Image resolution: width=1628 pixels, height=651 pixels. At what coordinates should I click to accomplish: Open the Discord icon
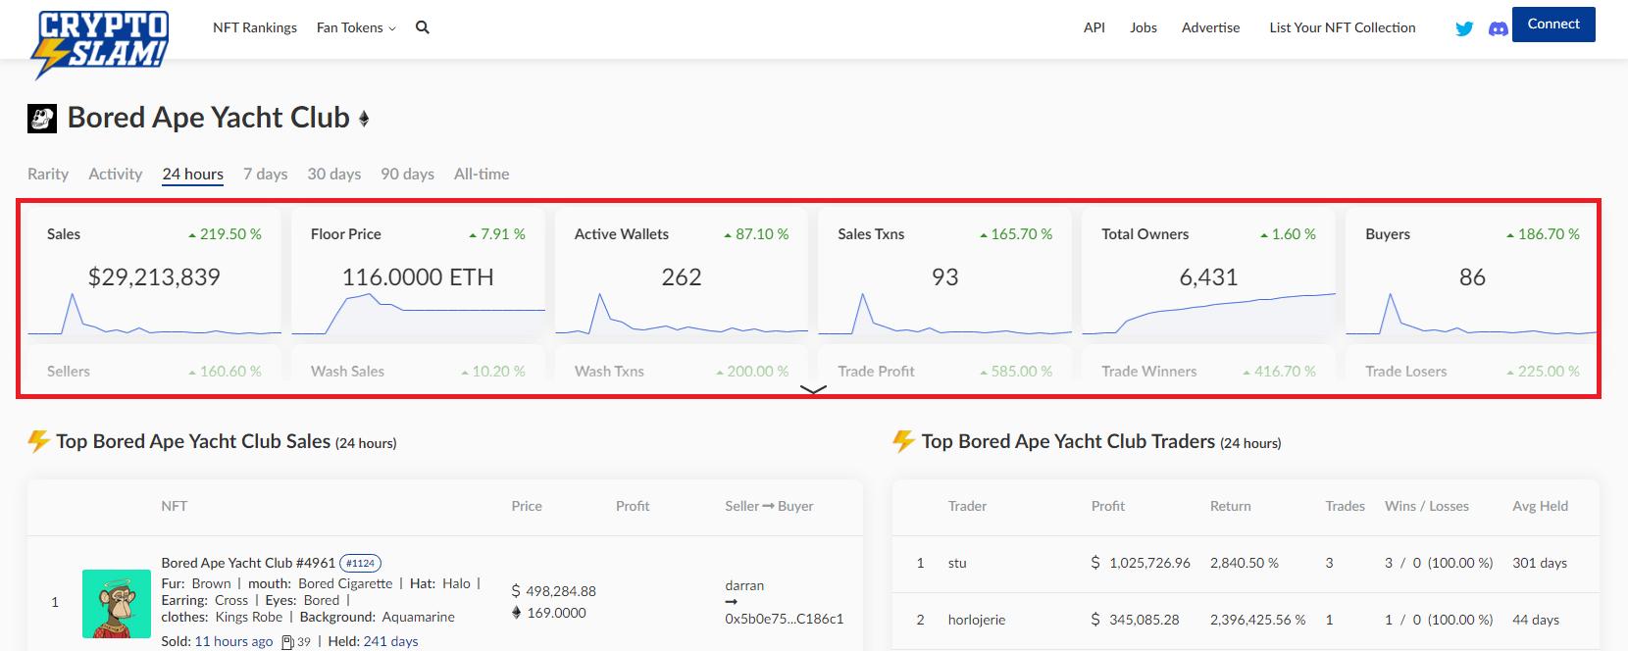(x=1498, y=28)
